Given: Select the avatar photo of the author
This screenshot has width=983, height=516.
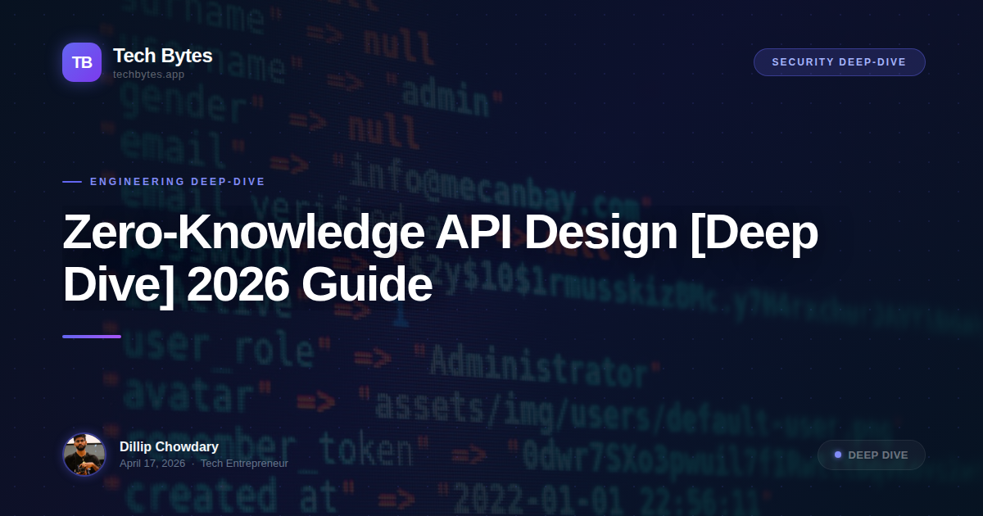Looking at the screenshot, I should (84, 455).
